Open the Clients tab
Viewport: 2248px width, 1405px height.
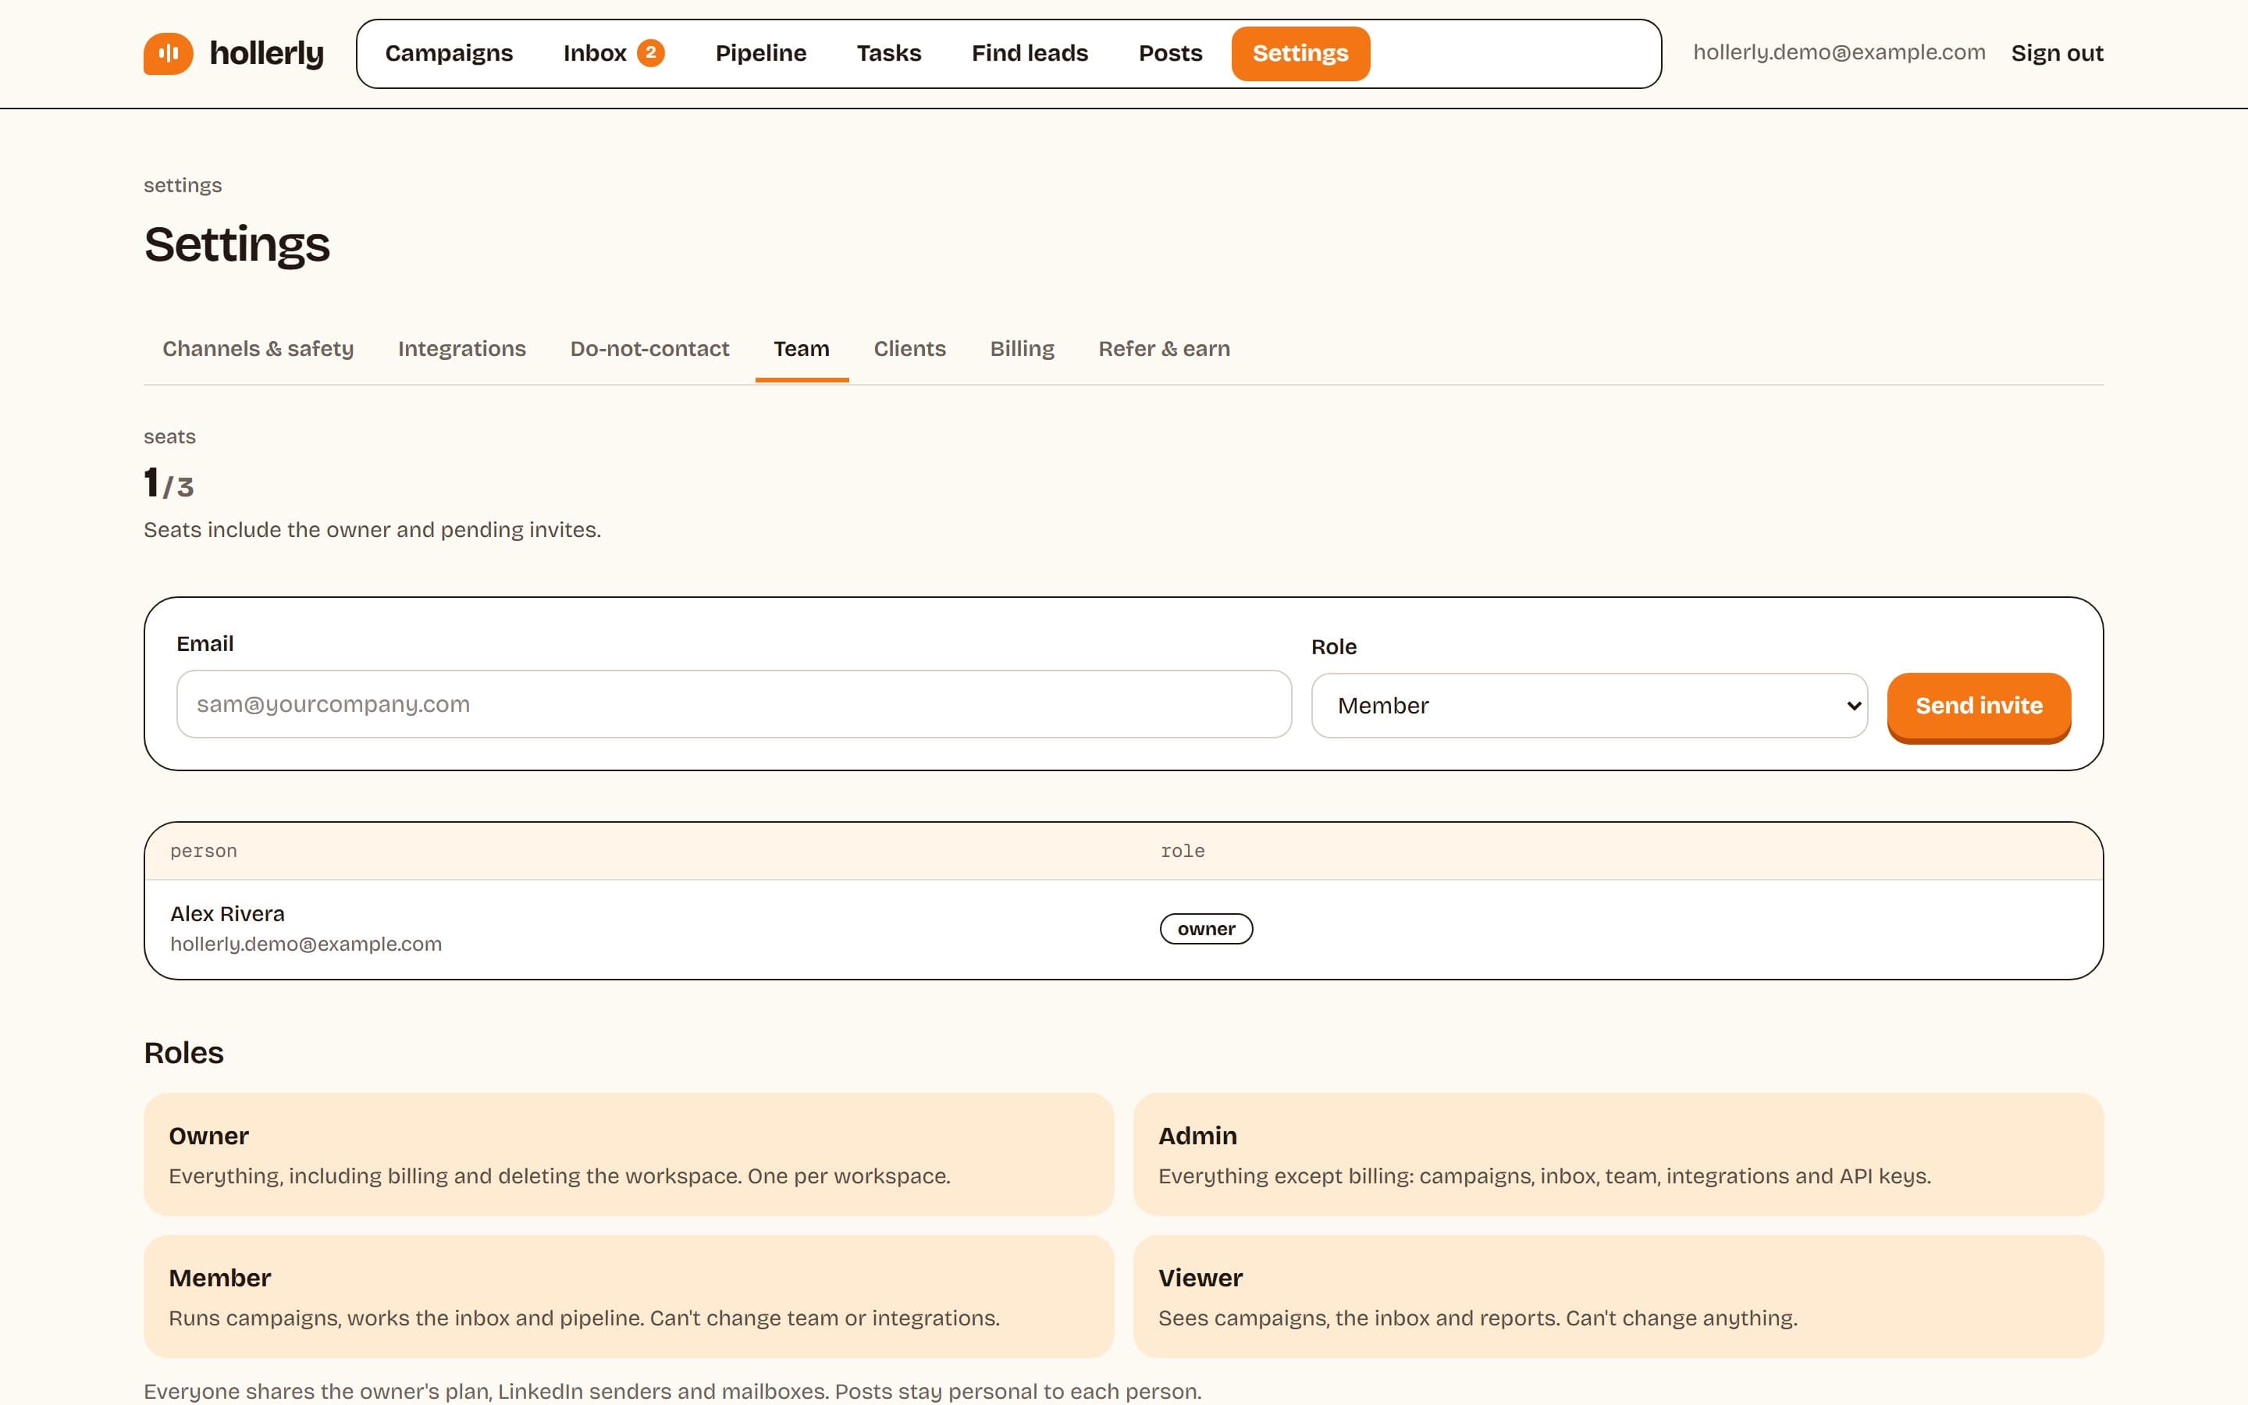(x=909, y=348)
